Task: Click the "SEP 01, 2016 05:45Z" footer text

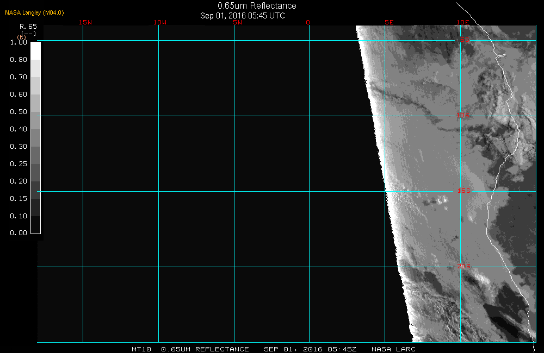Action: coord(310,349)
